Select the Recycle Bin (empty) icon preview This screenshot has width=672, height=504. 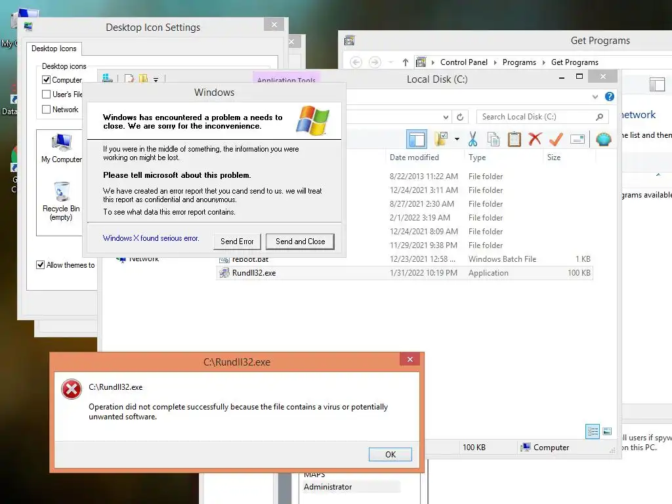[x=61, y=201]
